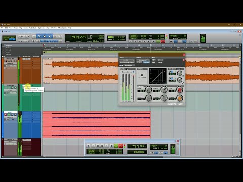Select the Selector tool in the toolbar
The image size is (243, 182).
click(x=45, y=36)
